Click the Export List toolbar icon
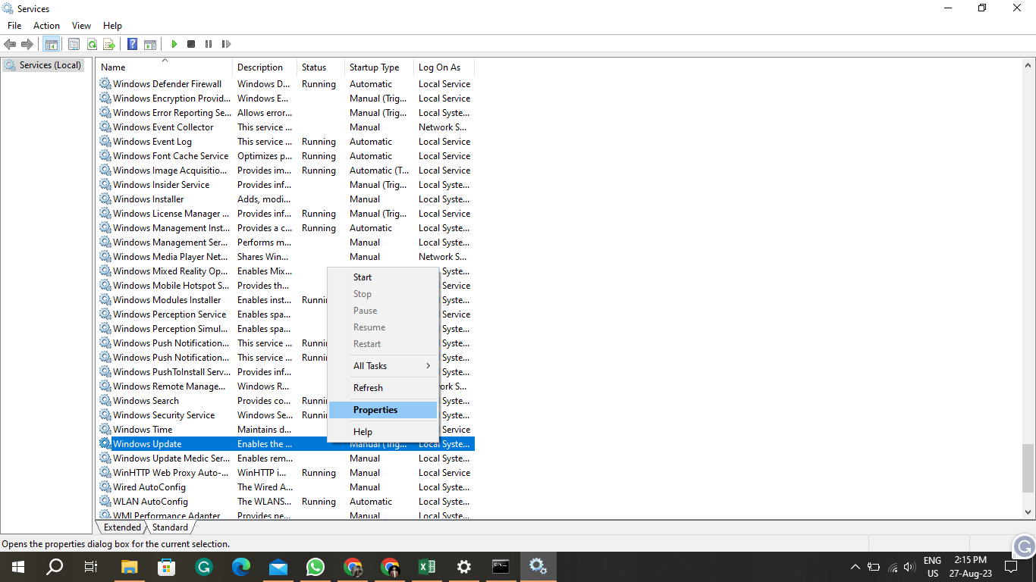Image resolution: width=1036 pixels, height=582 pixels. 109,44
